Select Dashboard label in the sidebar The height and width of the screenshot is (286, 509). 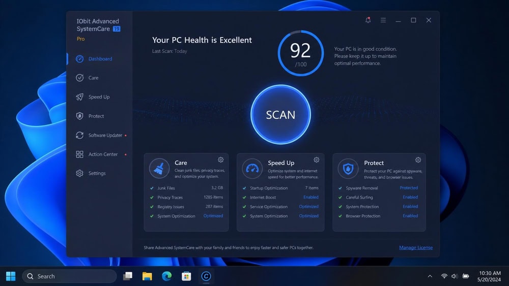(100, 58)
